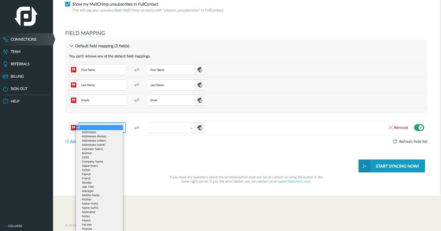
Task: Select Assistant Name in dropdown list
Action: tap(100, 149)
